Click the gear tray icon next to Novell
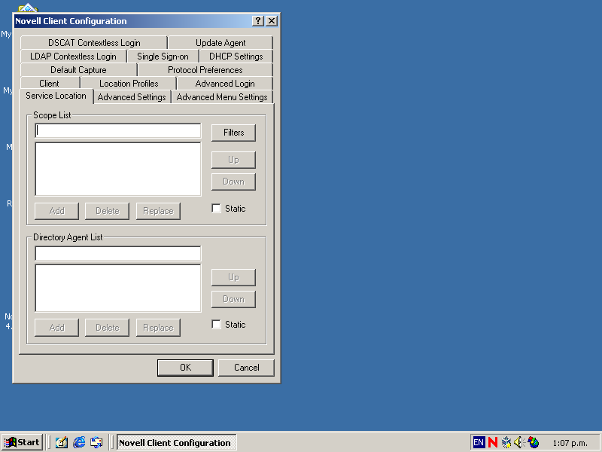602x452 pixels. coord(506,442)
